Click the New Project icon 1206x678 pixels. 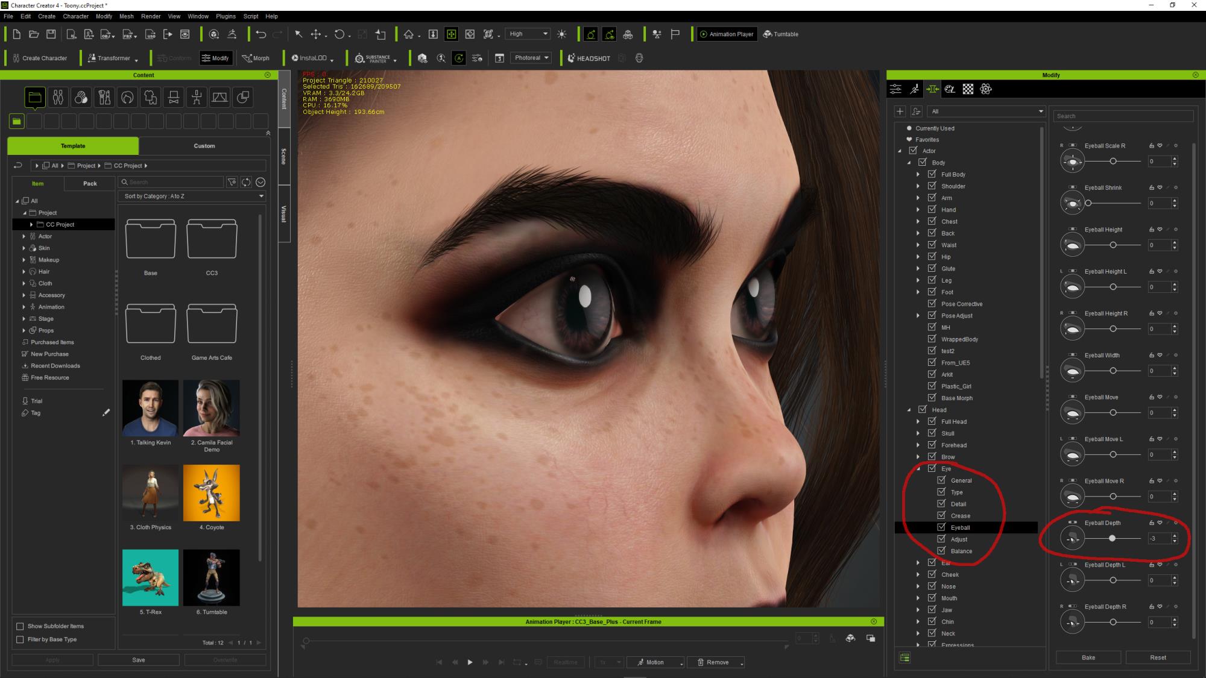click(x=17, y=34)
